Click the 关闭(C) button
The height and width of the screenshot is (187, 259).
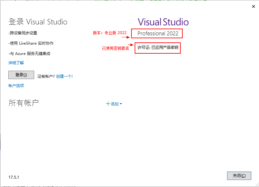click(x=239, y=175)
